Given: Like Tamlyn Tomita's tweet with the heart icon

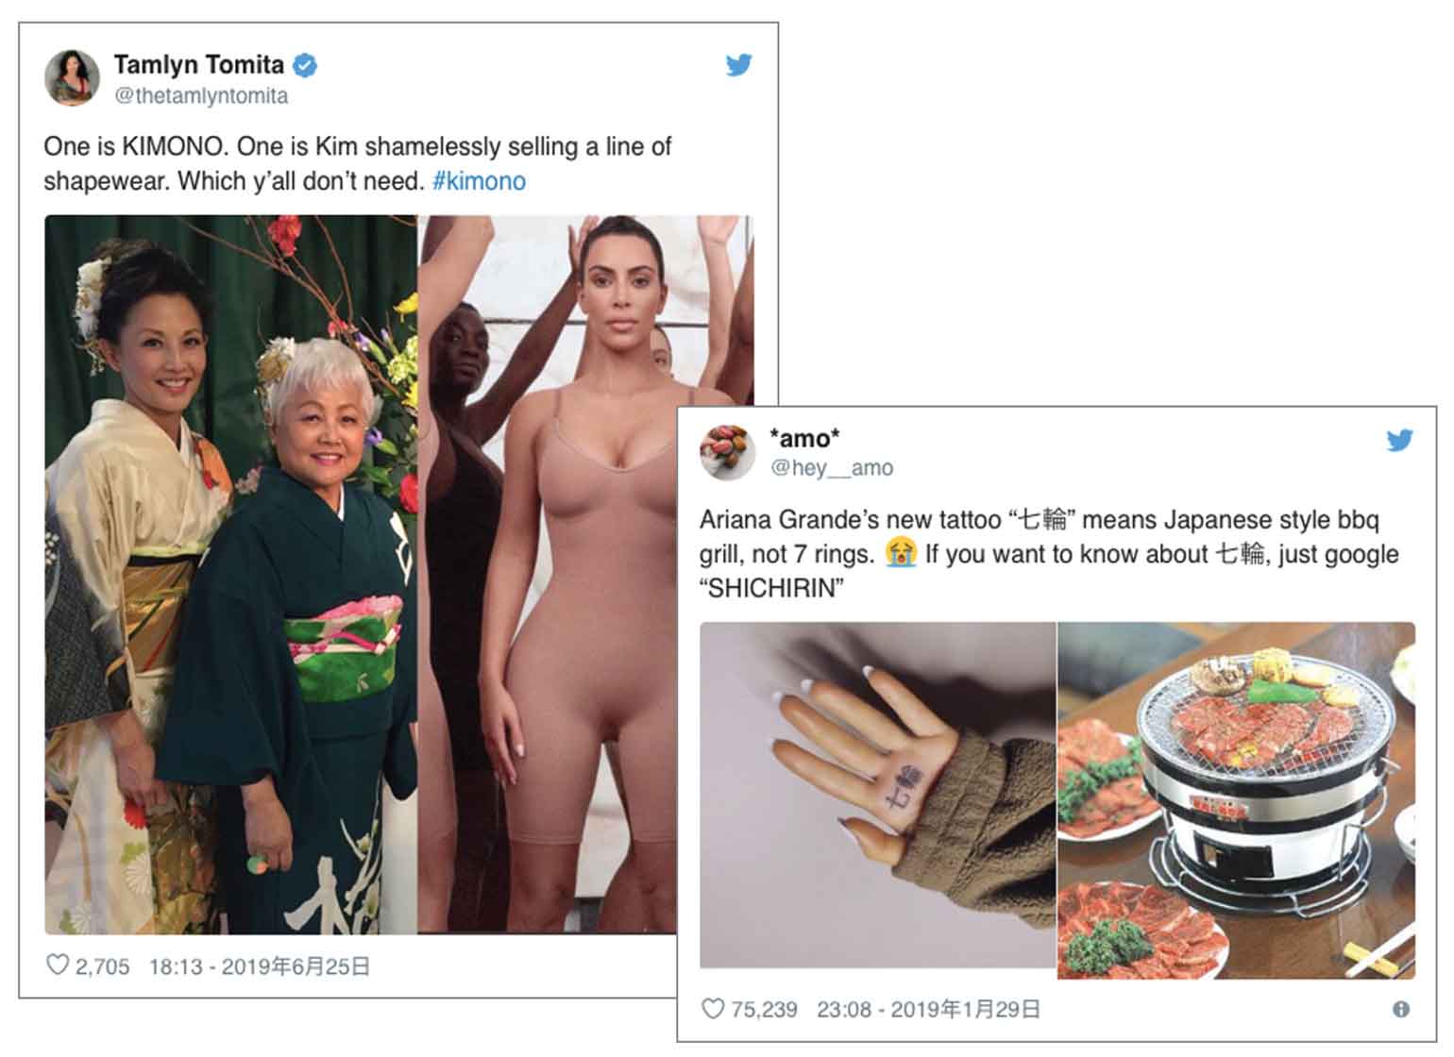Looking at the screenshot, I should click(58, 965).
